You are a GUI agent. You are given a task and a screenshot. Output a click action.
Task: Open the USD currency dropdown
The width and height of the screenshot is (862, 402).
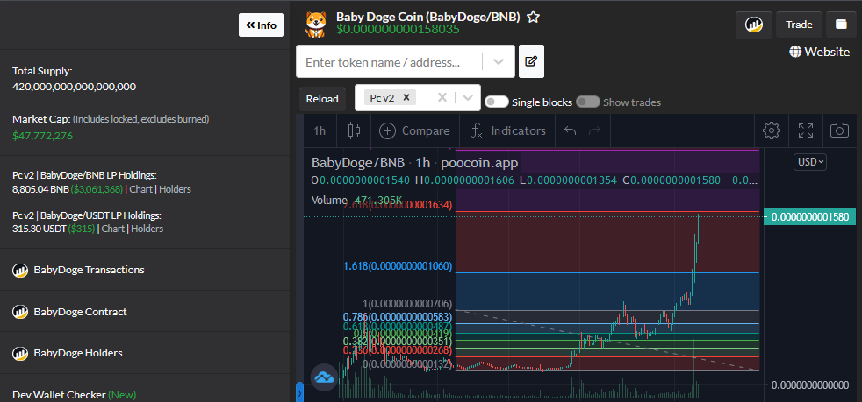[x=810, y=162]
